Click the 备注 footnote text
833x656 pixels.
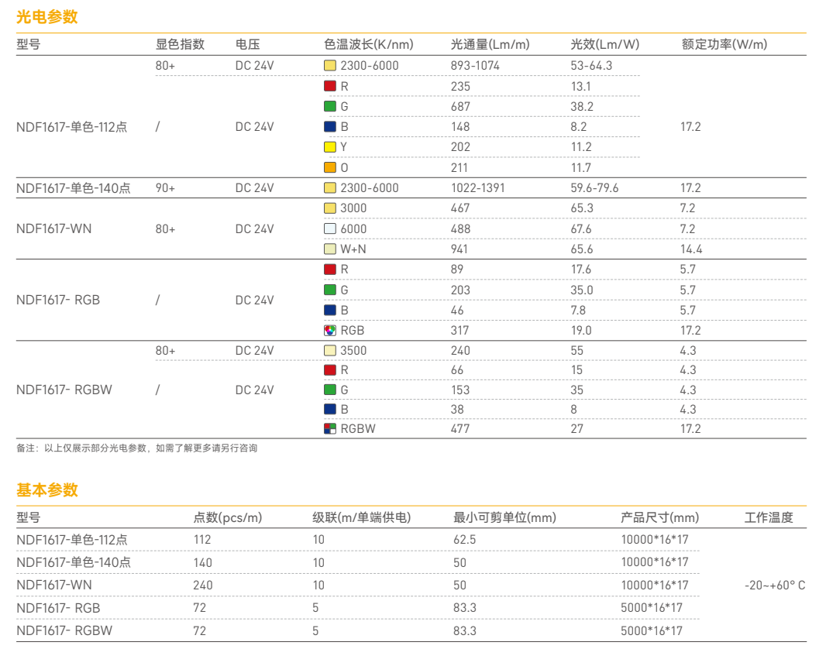[x=136, y=448]
